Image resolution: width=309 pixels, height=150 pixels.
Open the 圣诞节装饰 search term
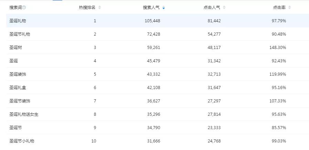coord(20,101)
